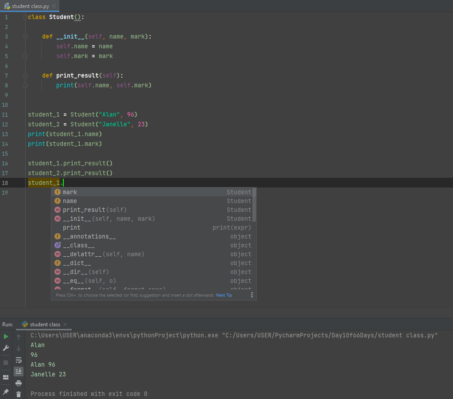Image resolution: width=453 pixels, height=399 pixels.
Task: Toggle soft-wrap in Run console
Action: (19, 360)
